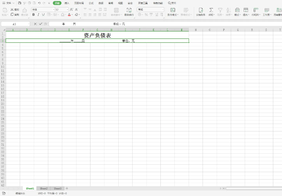The image size is (282, 196).
Task: Click the Save icon in quick access toolbar
Action: tap(20, 3)
